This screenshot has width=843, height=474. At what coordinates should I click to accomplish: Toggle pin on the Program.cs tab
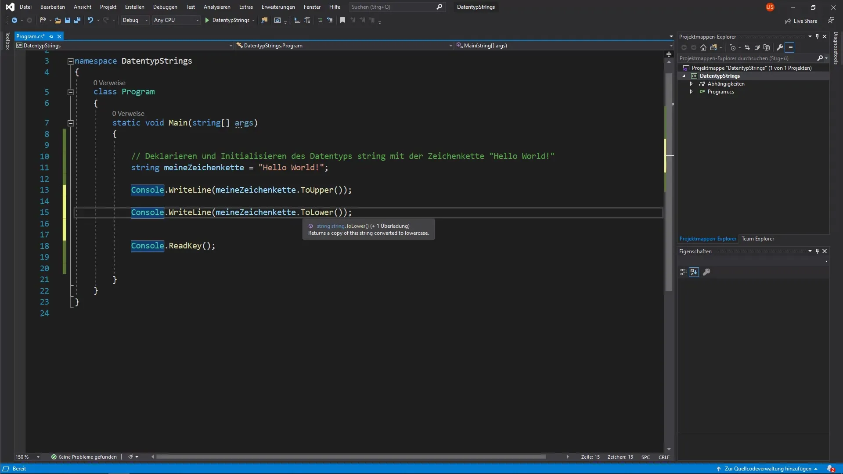[x=51, y=36]
